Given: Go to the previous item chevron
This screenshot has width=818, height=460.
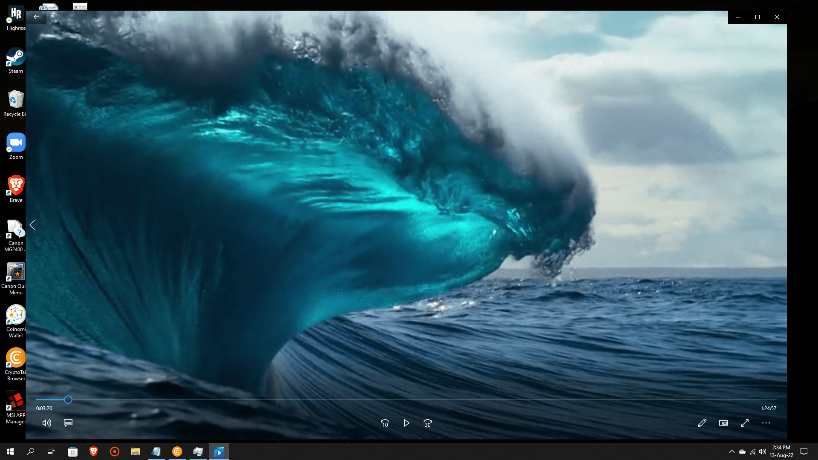Looking at the screenshot, I should tap(32, 225).
